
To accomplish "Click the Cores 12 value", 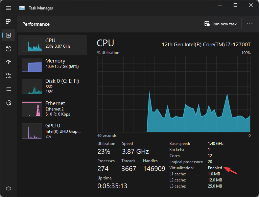I will 210,156.
